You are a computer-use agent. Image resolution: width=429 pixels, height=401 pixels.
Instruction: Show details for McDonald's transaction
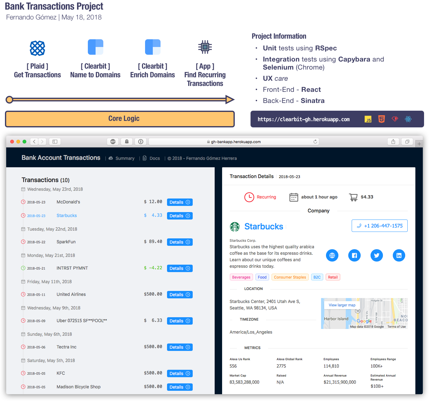click(x=179, y=202)
